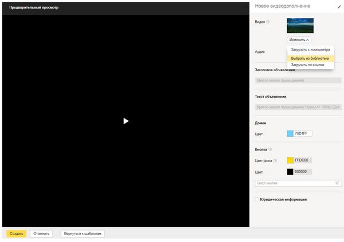Choose Загрузить с компьютера option
Screen dimensions: 344x242
pyautogui.click(x=310, y=49)
